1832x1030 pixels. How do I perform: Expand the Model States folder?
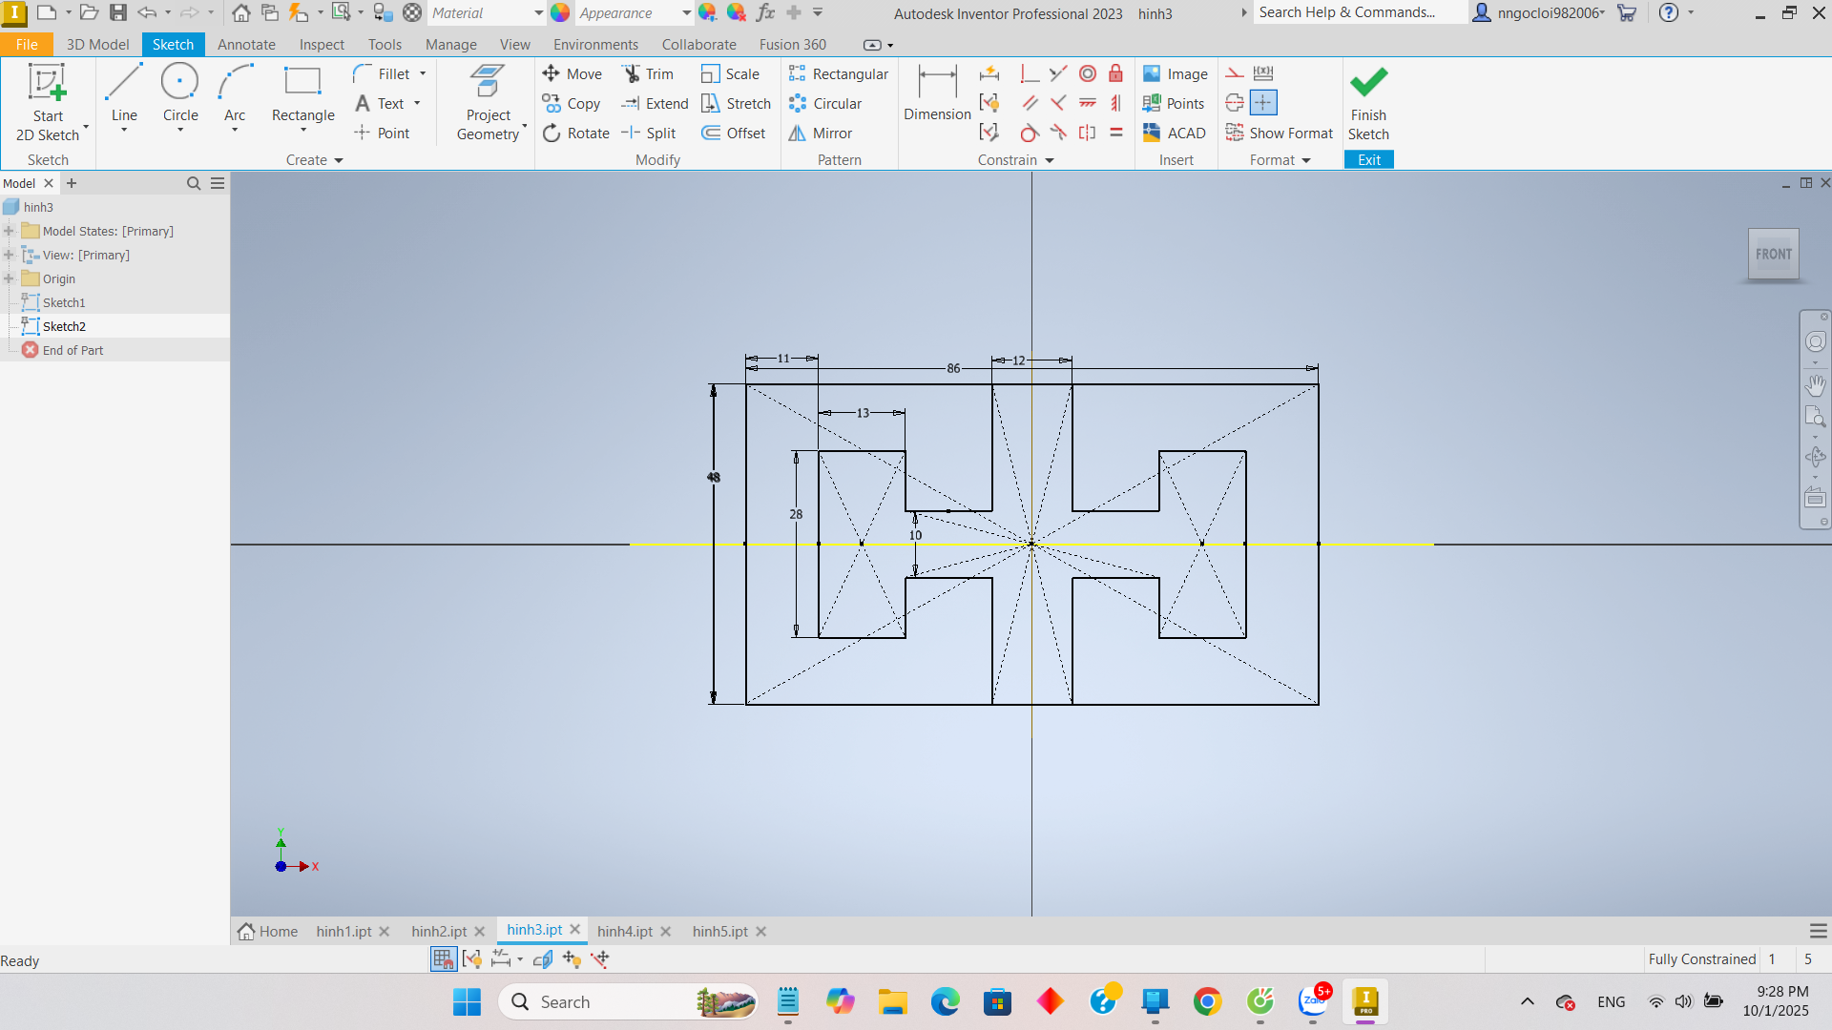tap(10, 231)
